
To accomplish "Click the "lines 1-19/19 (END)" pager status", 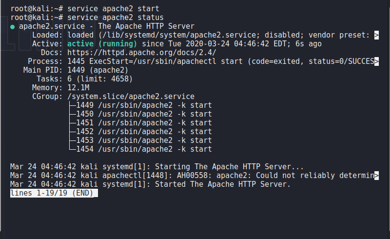I will click(54, 193).
